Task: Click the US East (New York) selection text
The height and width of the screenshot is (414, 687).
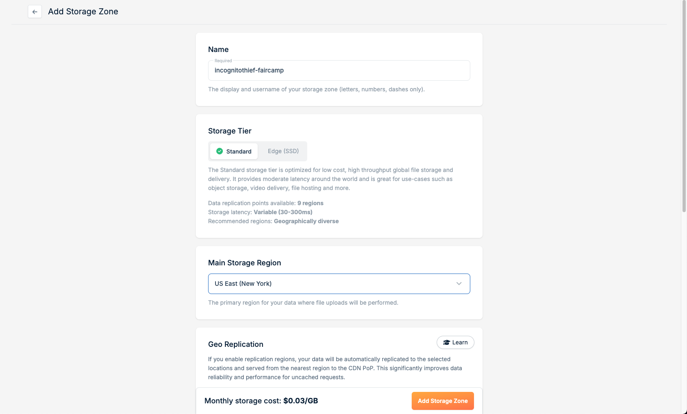Action: [243, 284]
